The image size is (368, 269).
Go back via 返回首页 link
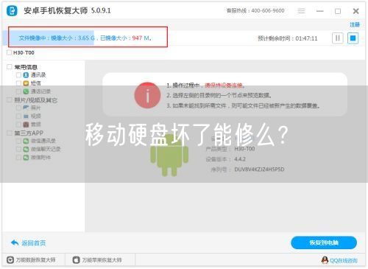click(34, 243)
